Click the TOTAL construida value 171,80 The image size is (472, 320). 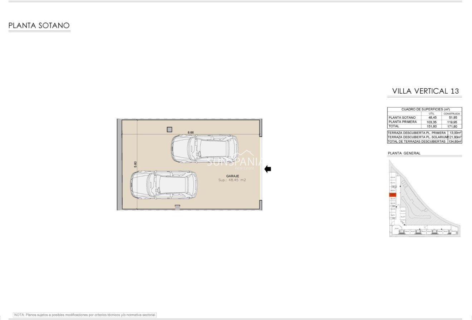[452, 126]
